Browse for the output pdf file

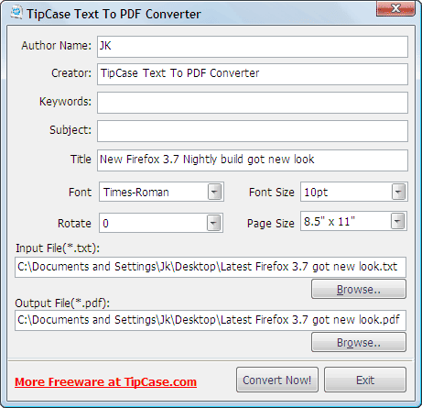click(x=359, y=342)
